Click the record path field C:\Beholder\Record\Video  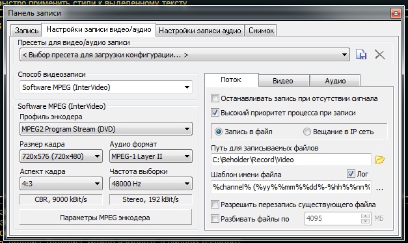pos(291,160)
